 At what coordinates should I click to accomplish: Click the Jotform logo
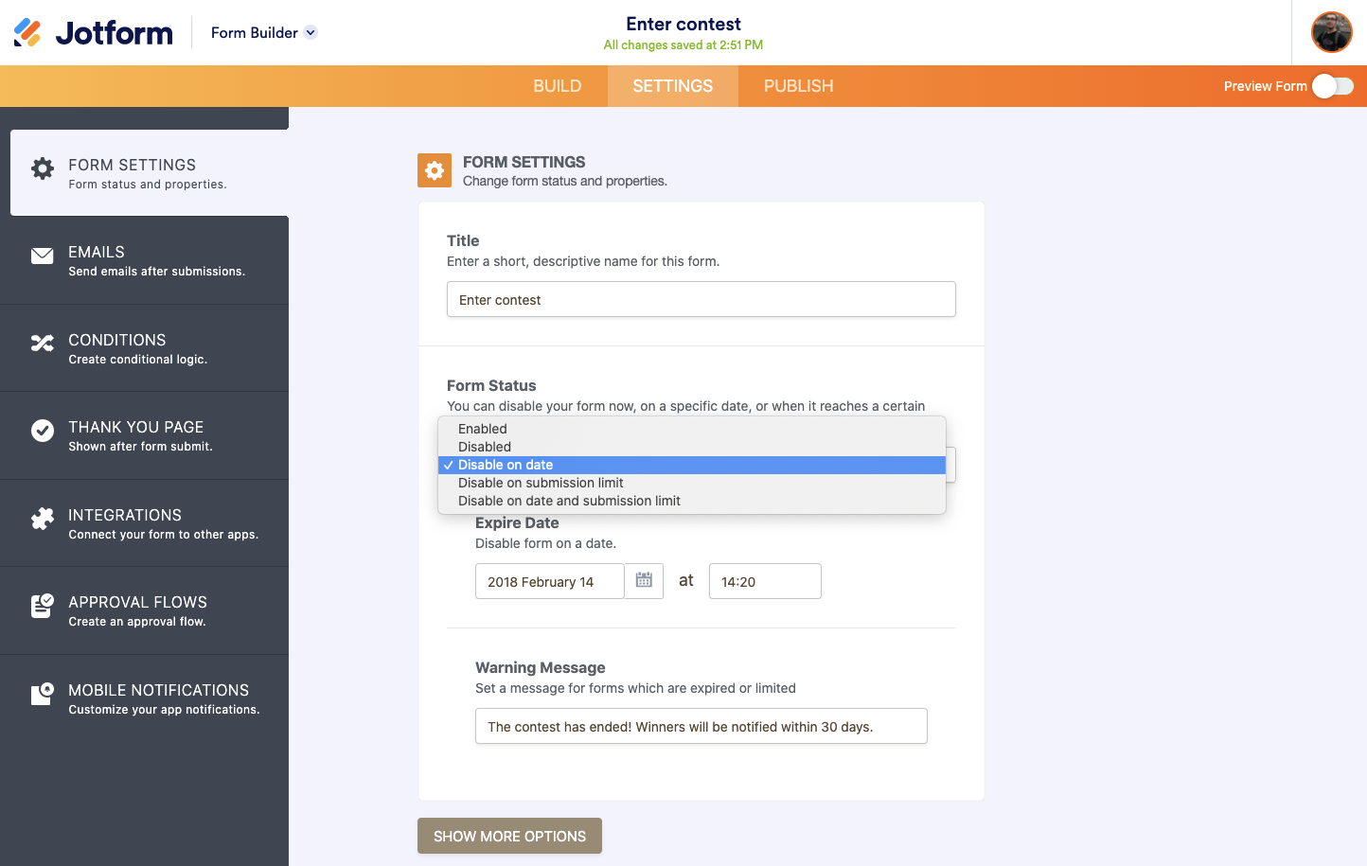[x=92, y=31]
